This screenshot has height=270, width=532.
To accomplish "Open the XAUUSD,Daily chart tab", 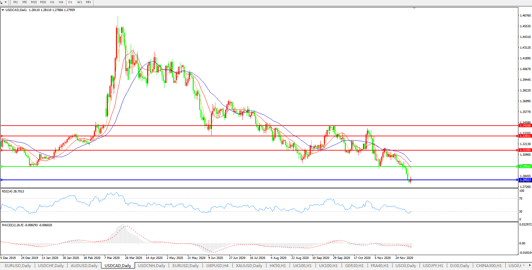I will (249, 265).
